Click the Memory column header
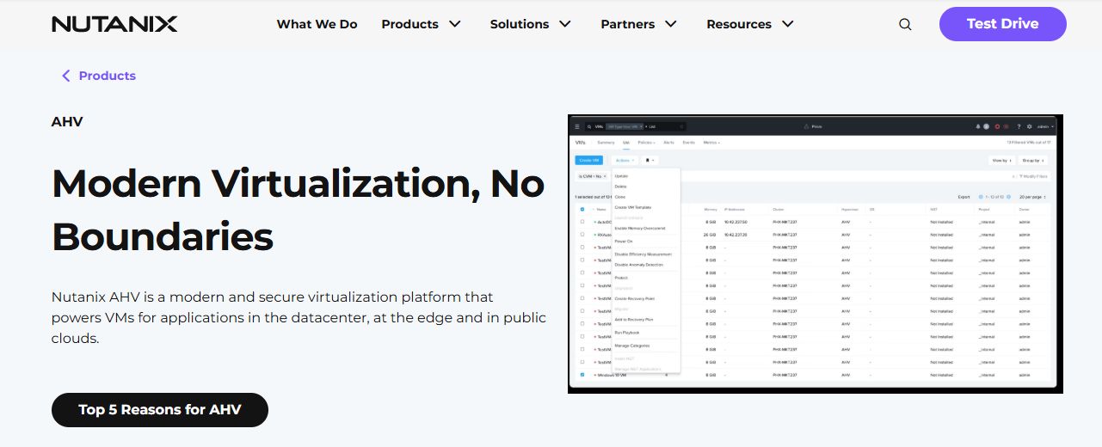Image resolution: width=1102 pixels, height=447 pixels. tap(711, 209)
